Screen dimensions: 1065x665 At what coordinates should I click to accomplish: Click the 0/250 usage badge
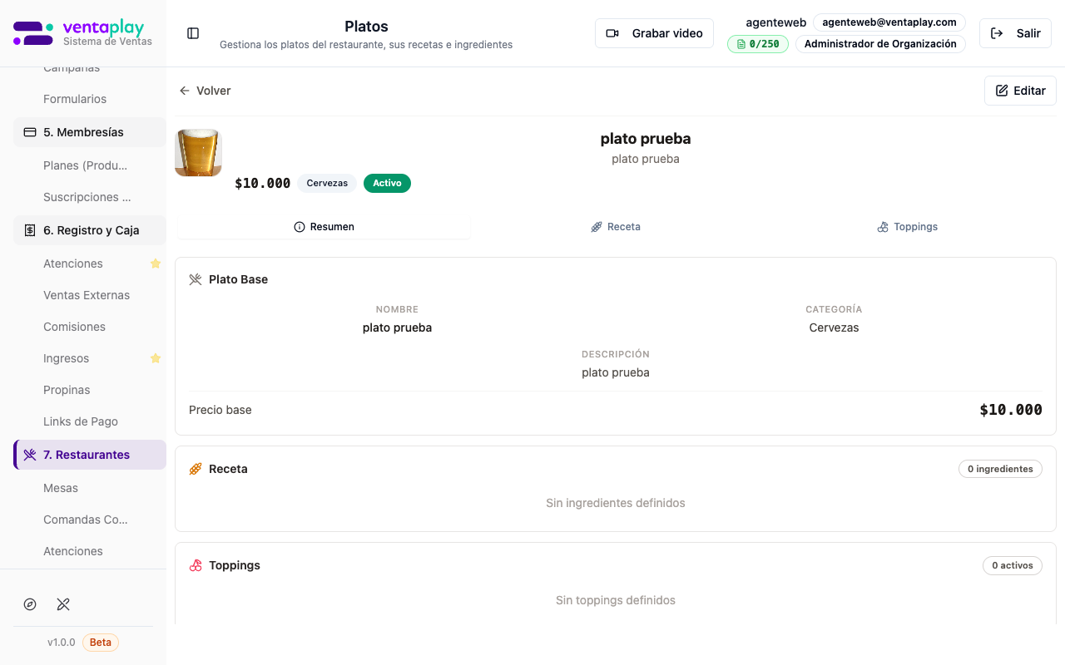pyautogui.click(x=757, y=44)
